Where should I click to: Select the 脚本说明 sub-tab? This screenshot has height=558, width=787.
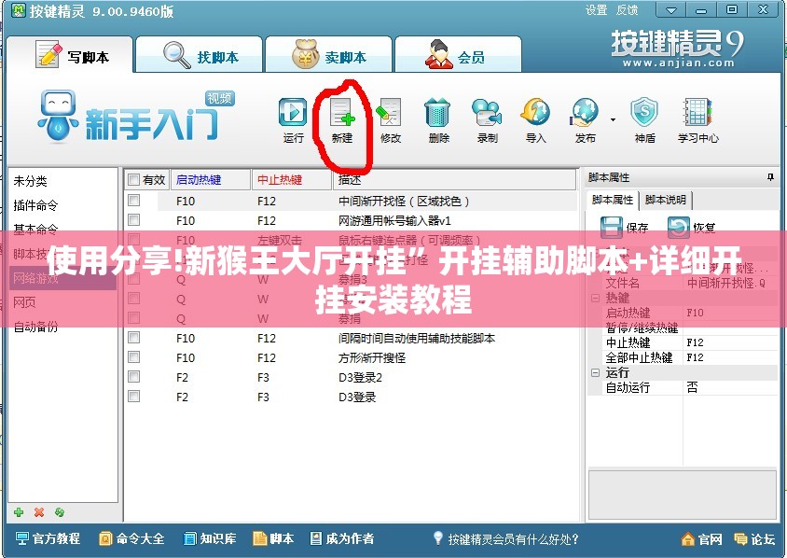click(x=666, y=200)
